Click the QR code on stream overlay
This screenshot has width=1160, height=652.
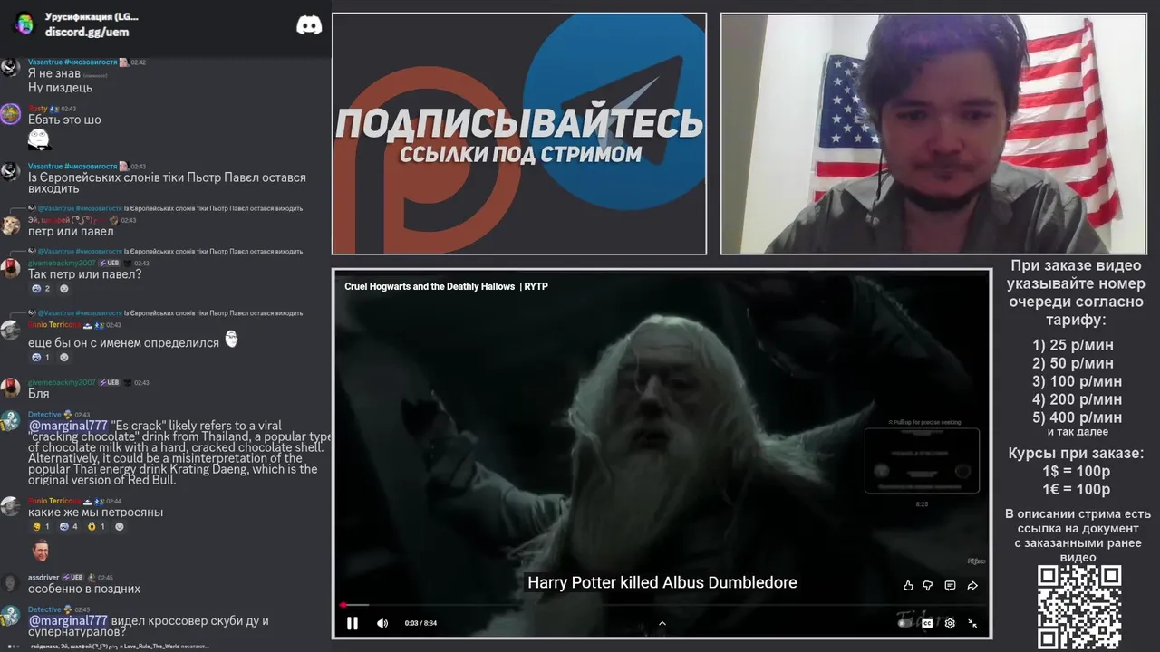1079,607
